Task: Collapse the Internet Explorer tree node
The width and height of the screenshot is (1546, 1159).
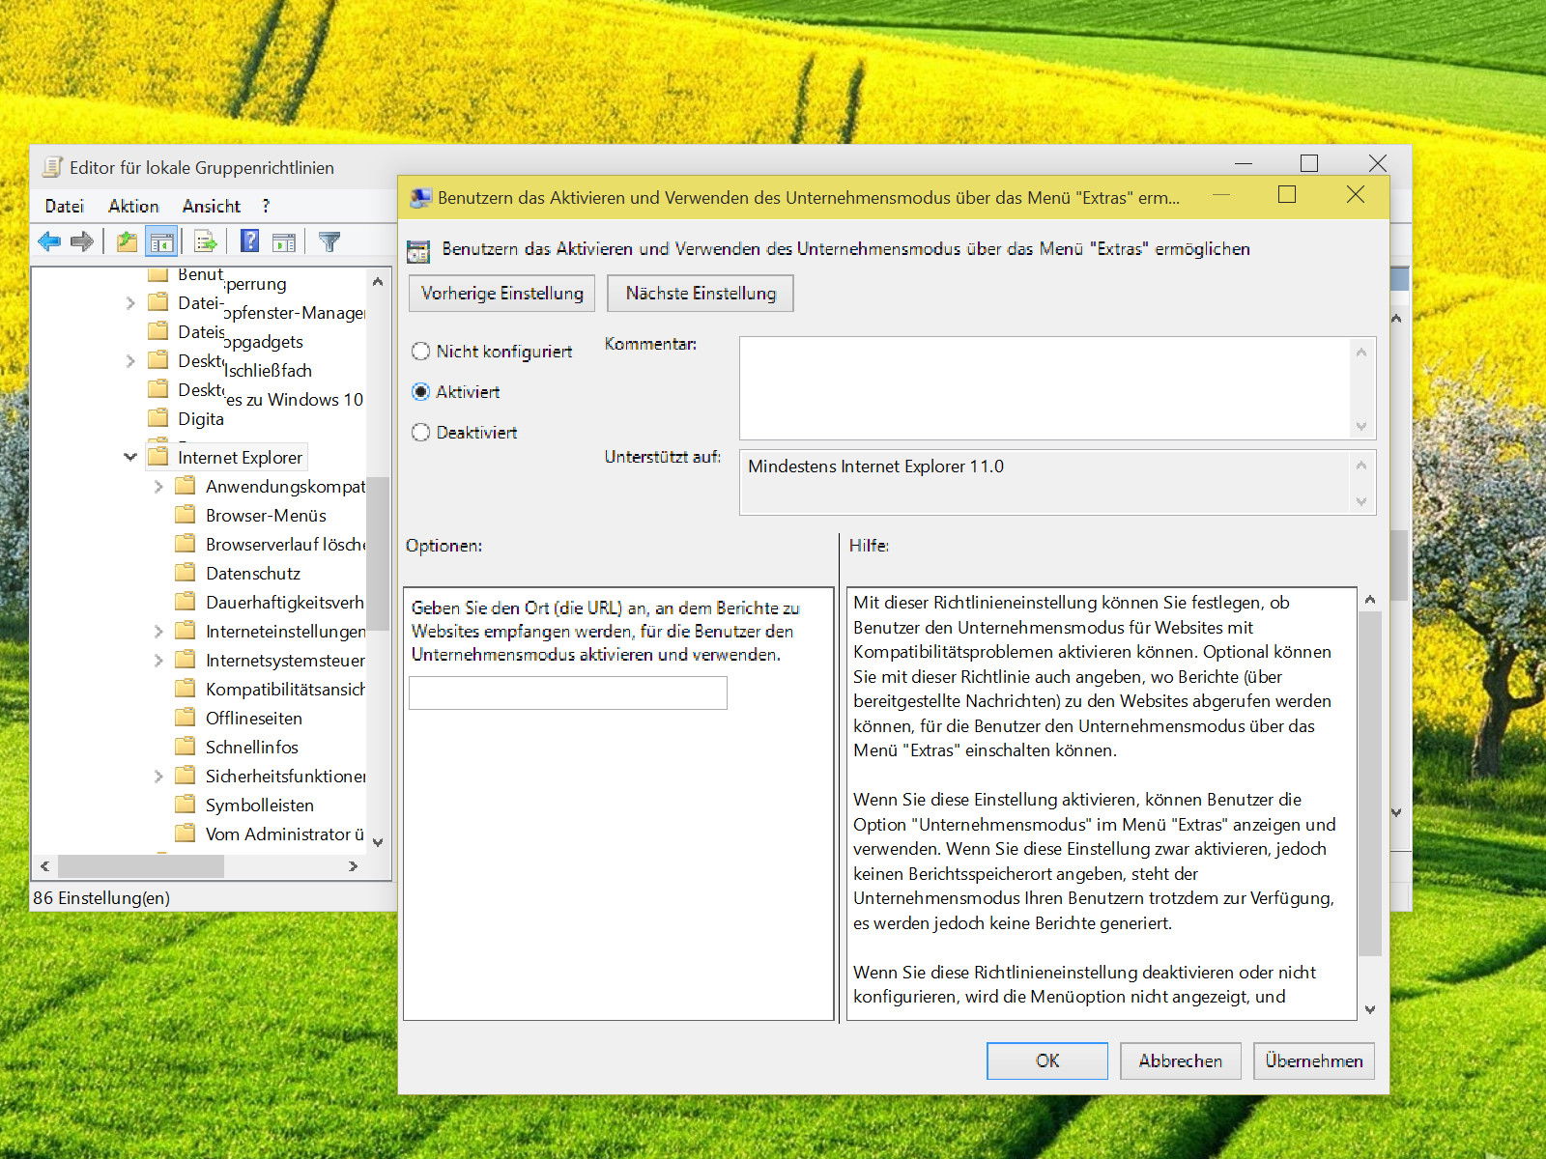Action: 130,457
